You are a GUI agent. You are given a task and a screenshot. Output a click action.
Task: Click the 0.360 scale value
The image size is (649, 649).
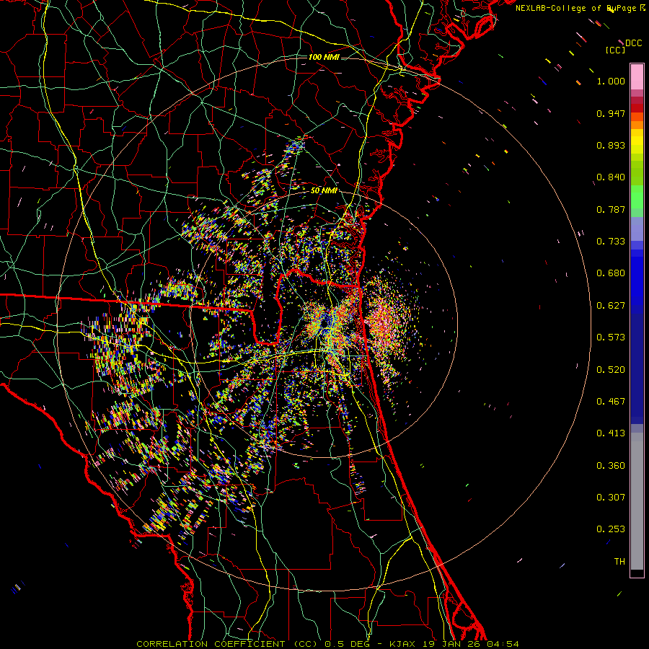pyautogui.click(x=611, y=466)
